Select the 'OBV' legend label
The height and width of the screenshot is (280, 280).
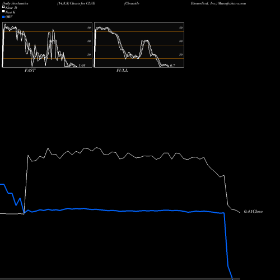click(9, 17)
